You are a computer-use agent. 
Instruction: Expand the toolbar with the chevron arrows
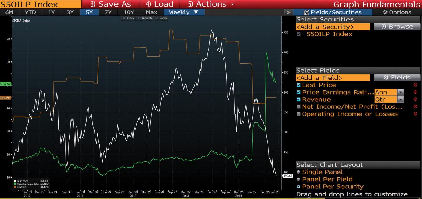(x=288, y=12)
